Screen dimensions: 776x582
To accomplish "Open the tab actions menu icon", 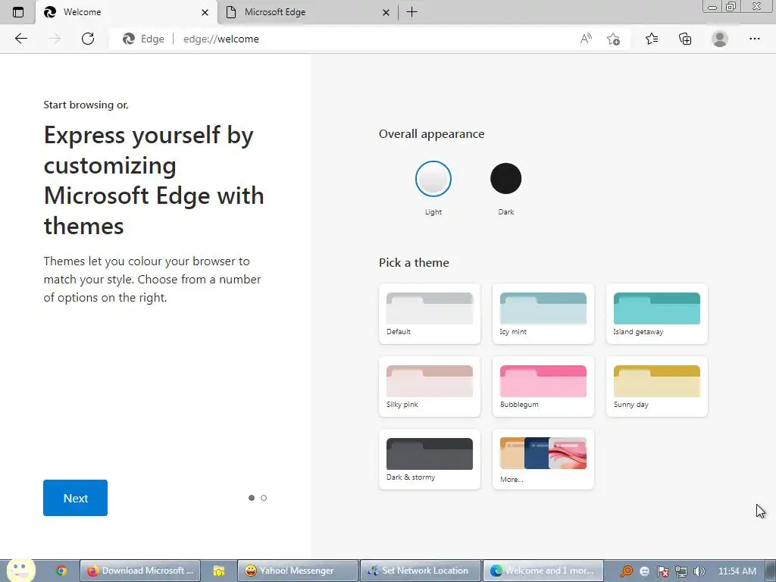I will coord(18,12).
